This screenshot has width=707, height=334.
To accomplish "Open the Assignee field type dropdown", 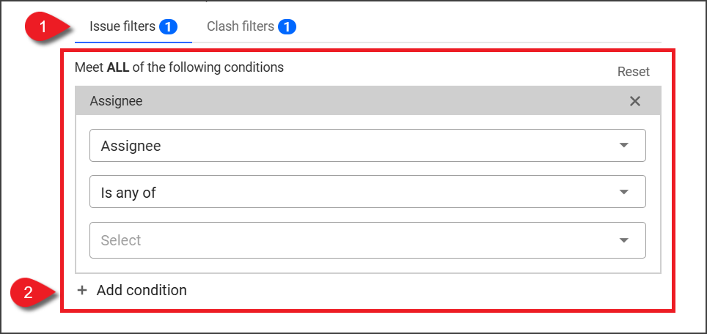I will pyautogui.click(x=367, y=145).
